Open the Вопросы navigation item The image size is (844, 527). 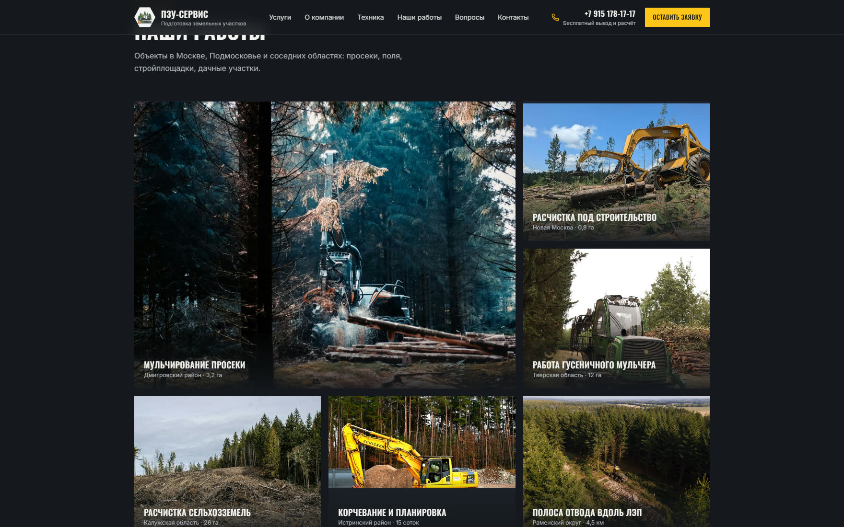pos(469,17)
